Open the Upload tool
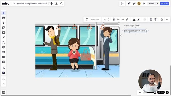Image resolution: width=171 pixels, height=96 pixels. tap(3, 62)
